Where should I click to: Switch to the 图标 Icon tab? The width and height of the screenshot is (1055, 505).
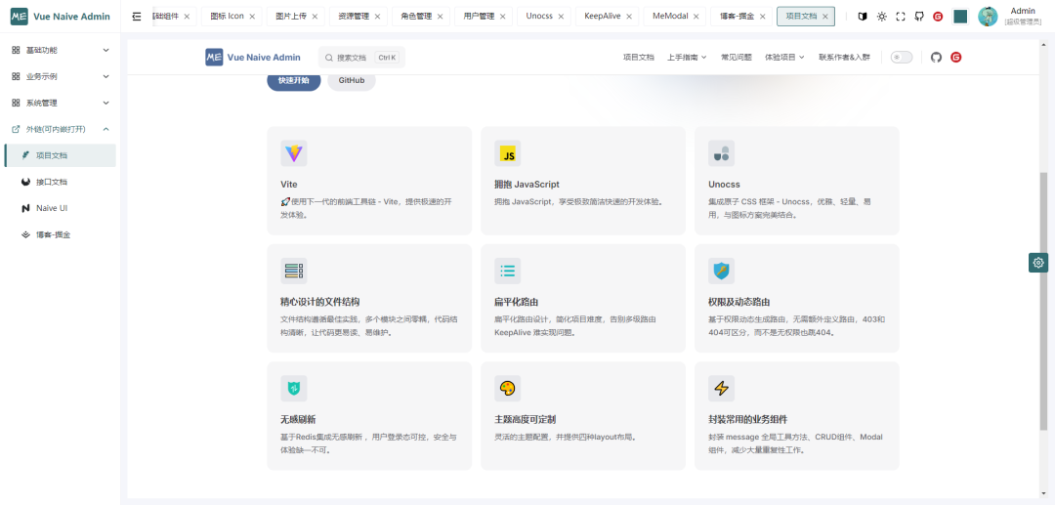tap(227, 17)
